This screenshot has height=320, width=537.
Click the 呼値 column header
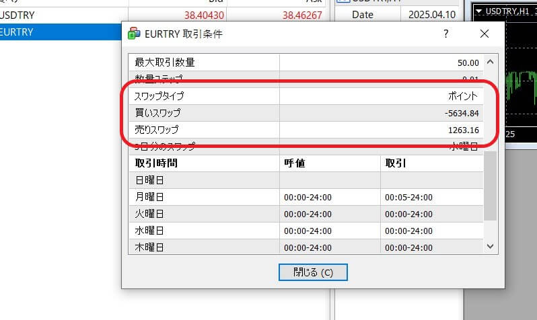[x=329, y=163]
